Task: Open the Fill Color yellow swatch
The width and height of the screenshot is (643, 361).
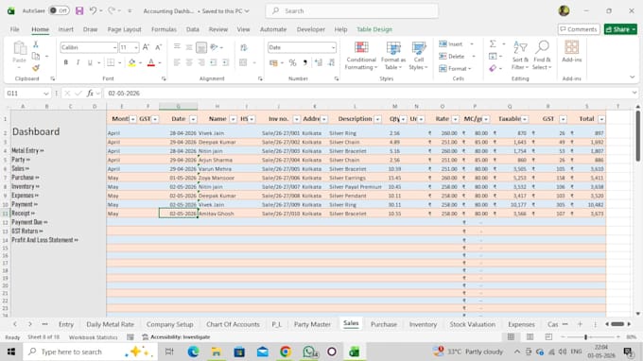Action: tap(131, 62)
